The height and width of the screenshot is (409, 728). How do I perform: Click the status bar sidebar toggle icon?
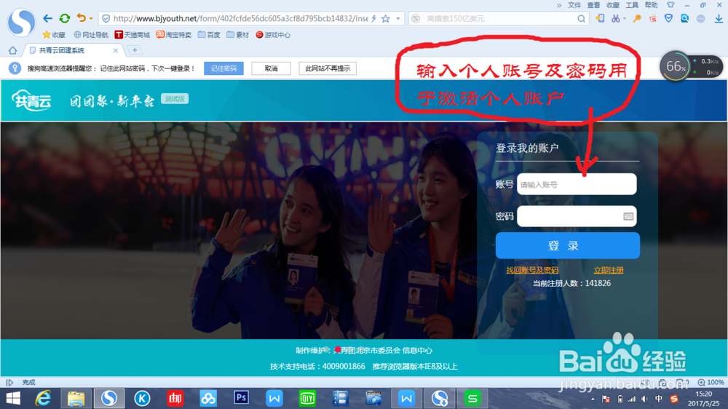pos(9,383)
